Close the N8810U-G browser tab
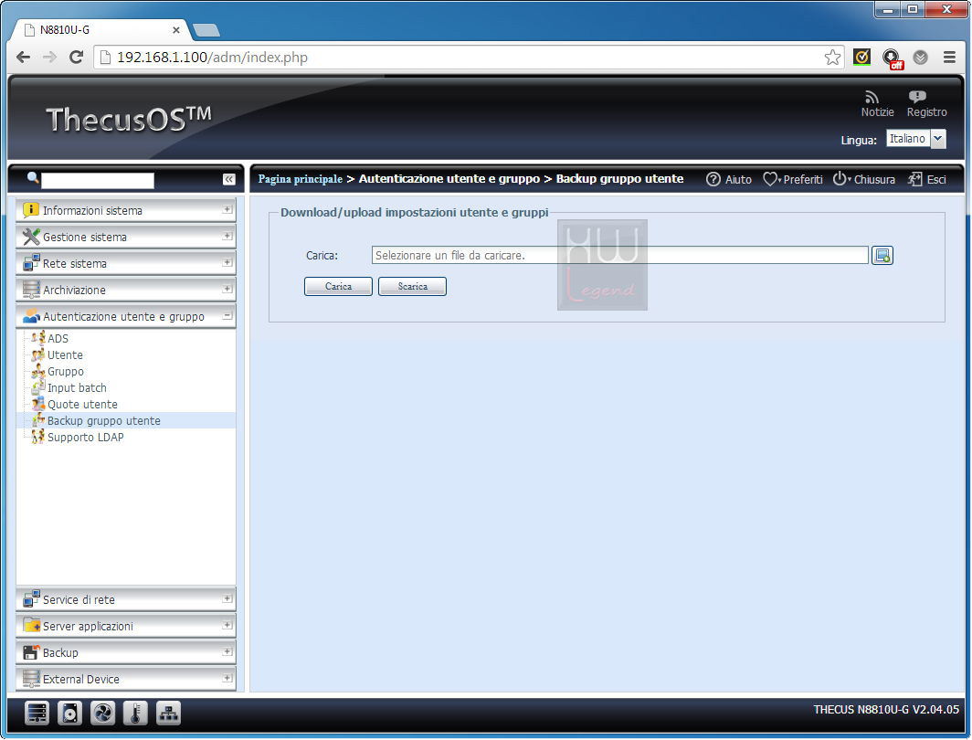 pos(176,30)
